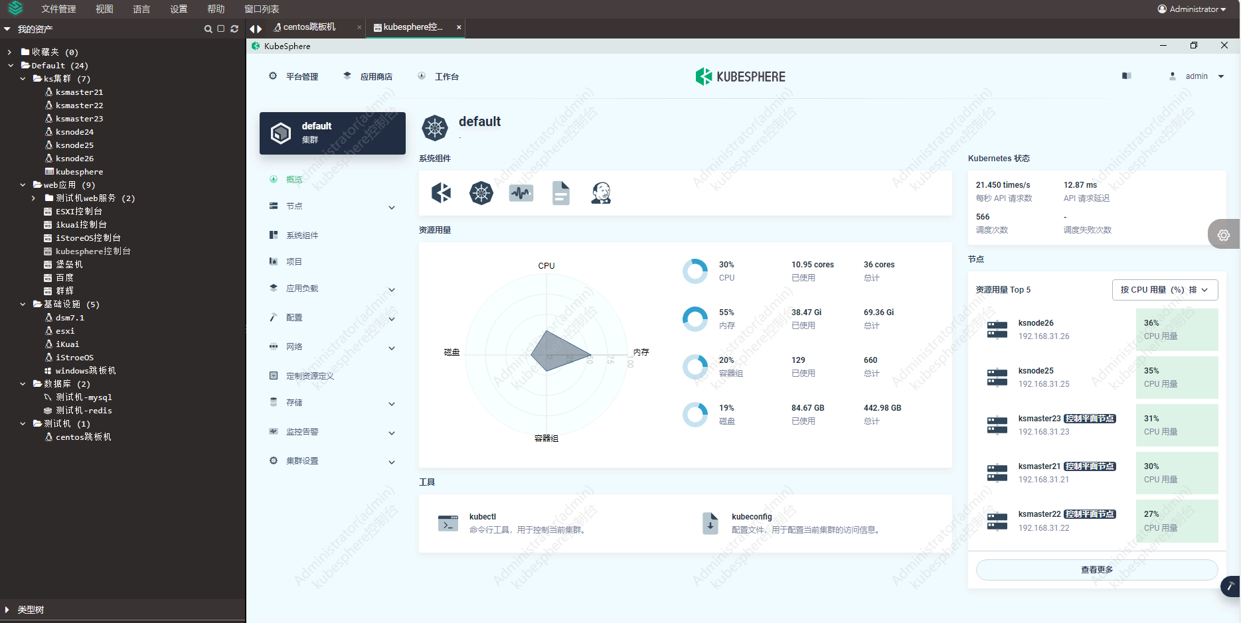This screenshot has height=623, width=1241.
Task: Click the ksmaster21 server icon
Action: (x=997, y=473)
